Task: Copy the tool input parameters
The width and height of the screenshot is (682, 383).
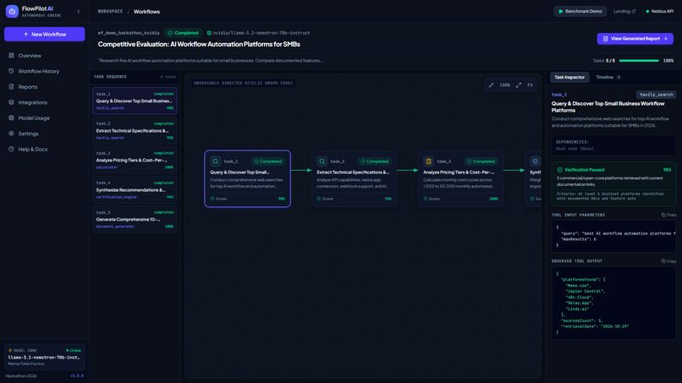Action: [x=668, y=215]
